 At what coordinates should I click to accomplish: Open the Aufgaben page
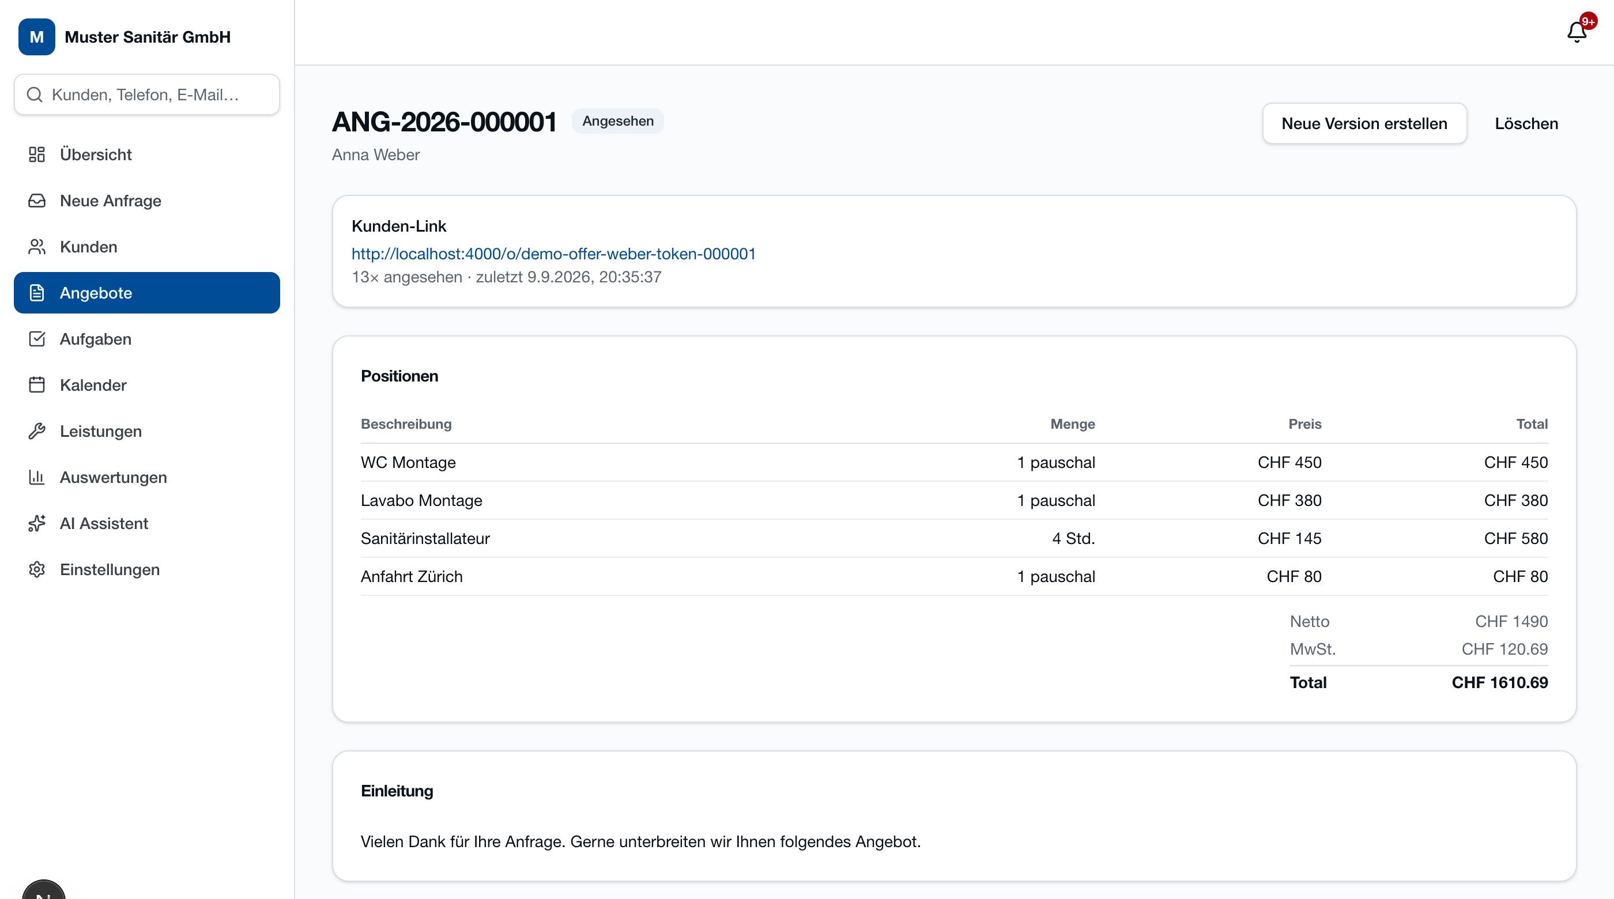point(146,339)
